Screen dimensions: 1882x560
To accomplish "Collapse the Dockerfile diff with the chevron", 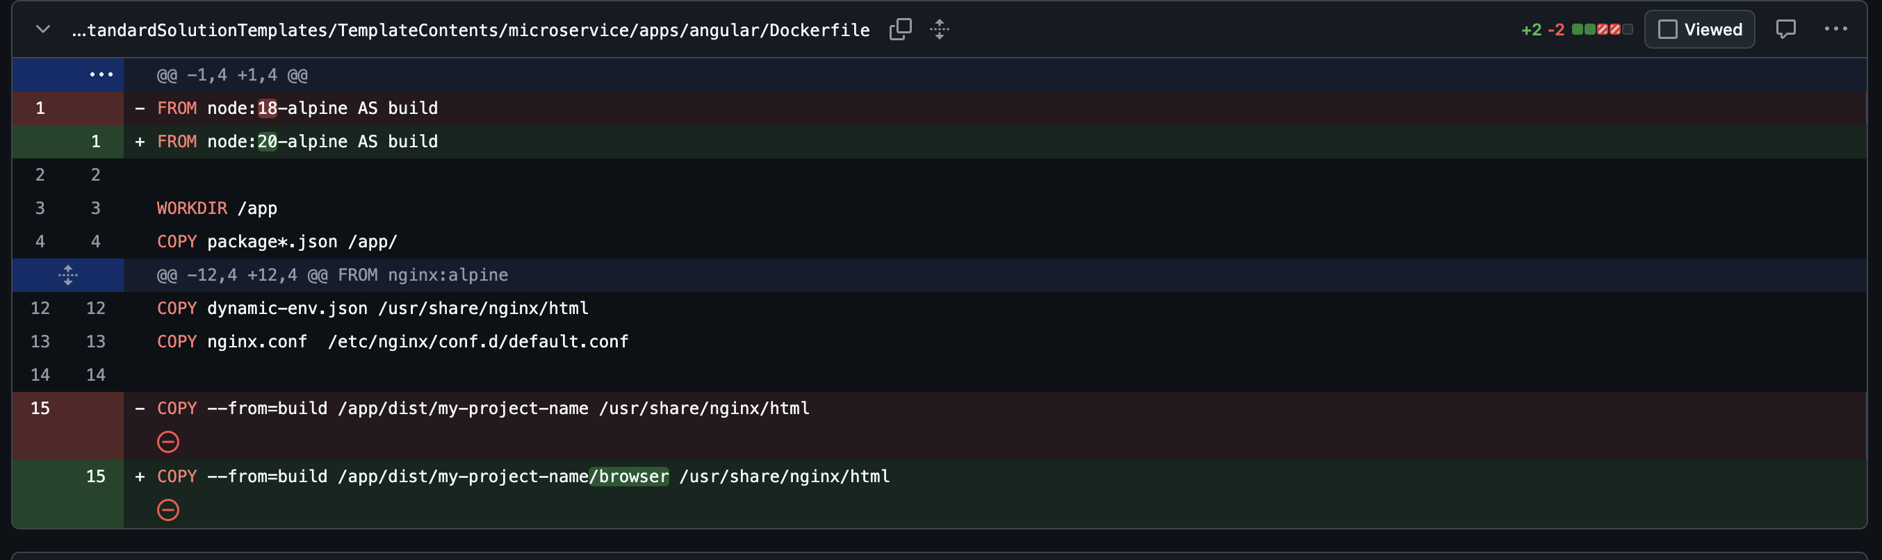I will [43, 29].
